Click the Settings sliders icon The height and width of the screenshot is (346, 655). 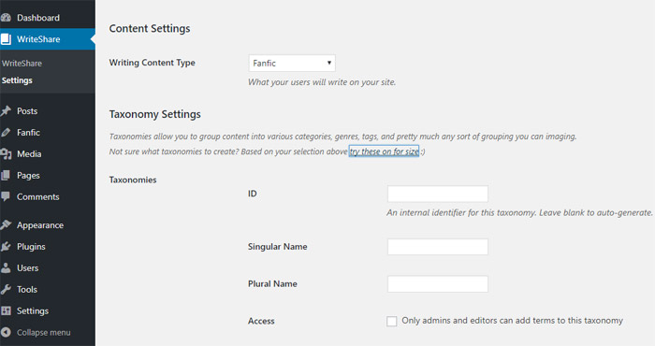pos(6,310)
